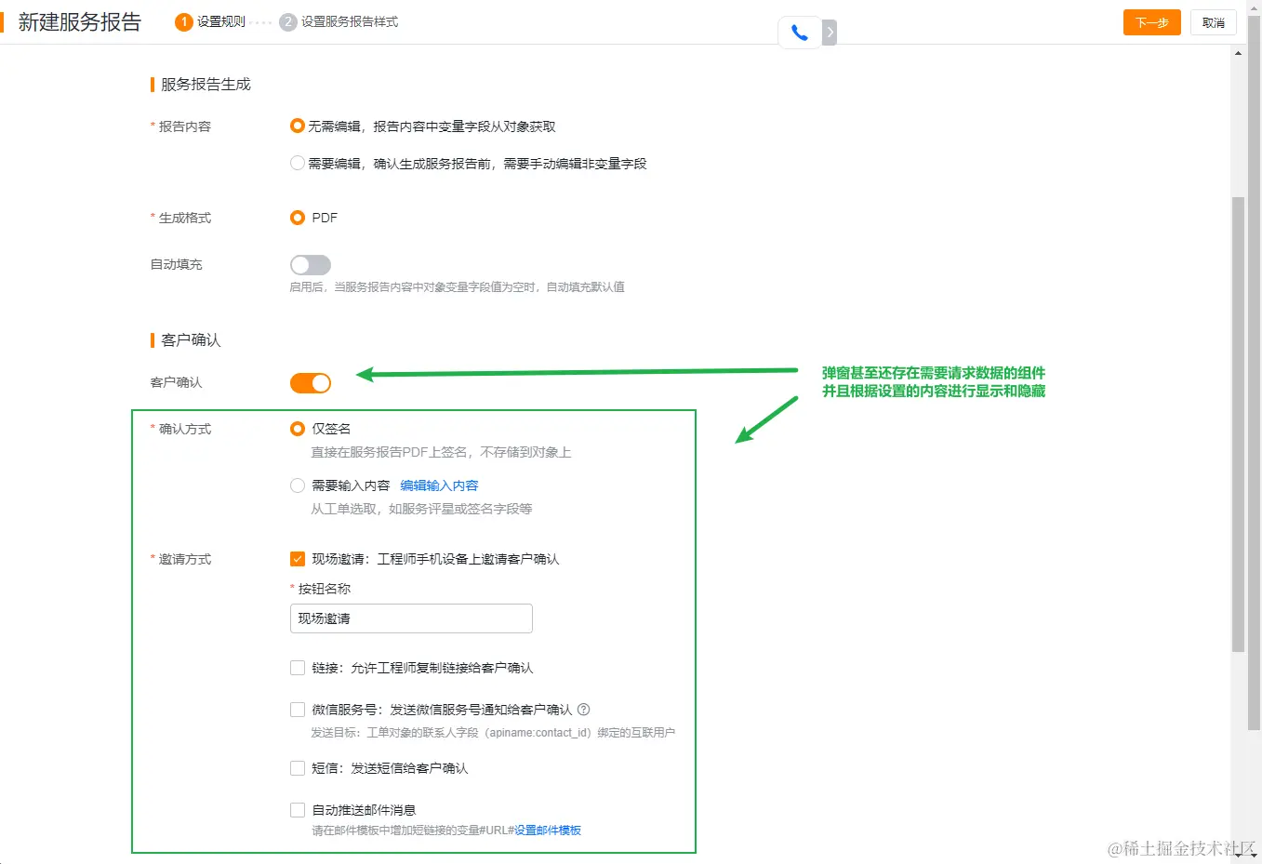Click the 按钮名称 input field
1262x864 pixels.
coord(411,618)
